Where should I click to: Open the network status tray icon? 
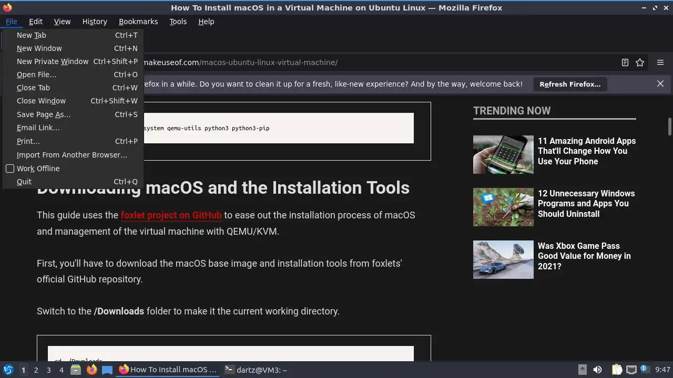pyautogui.click(x=631, y=370)
